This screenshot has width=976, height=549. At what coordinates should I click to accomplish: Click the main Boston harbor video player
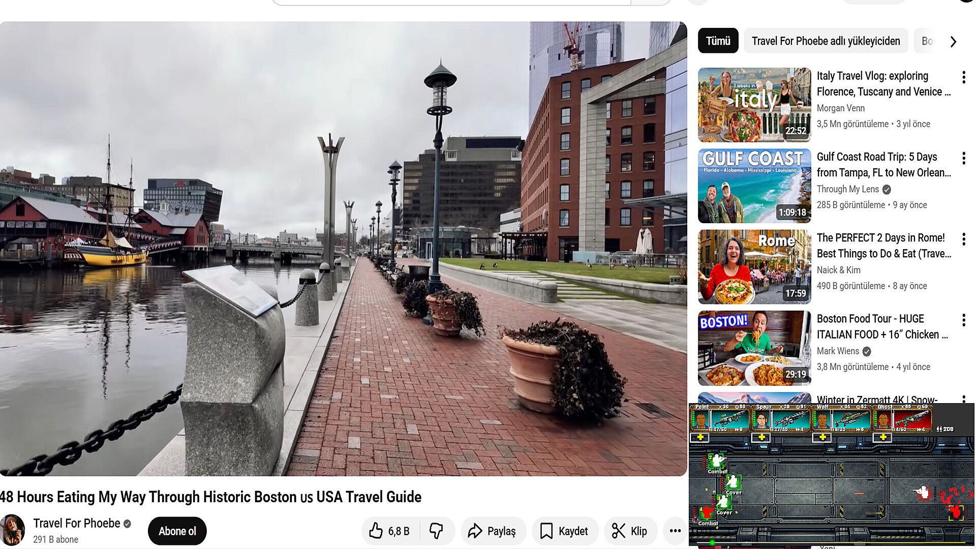coord(343,249)
